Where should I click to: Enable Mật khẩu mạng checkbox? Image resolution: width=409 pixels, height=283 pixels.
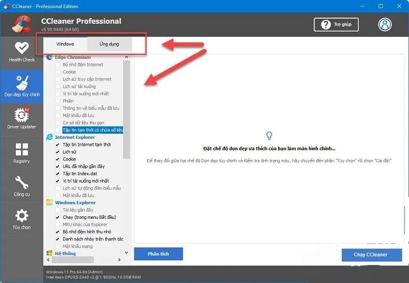click(57, 246)
